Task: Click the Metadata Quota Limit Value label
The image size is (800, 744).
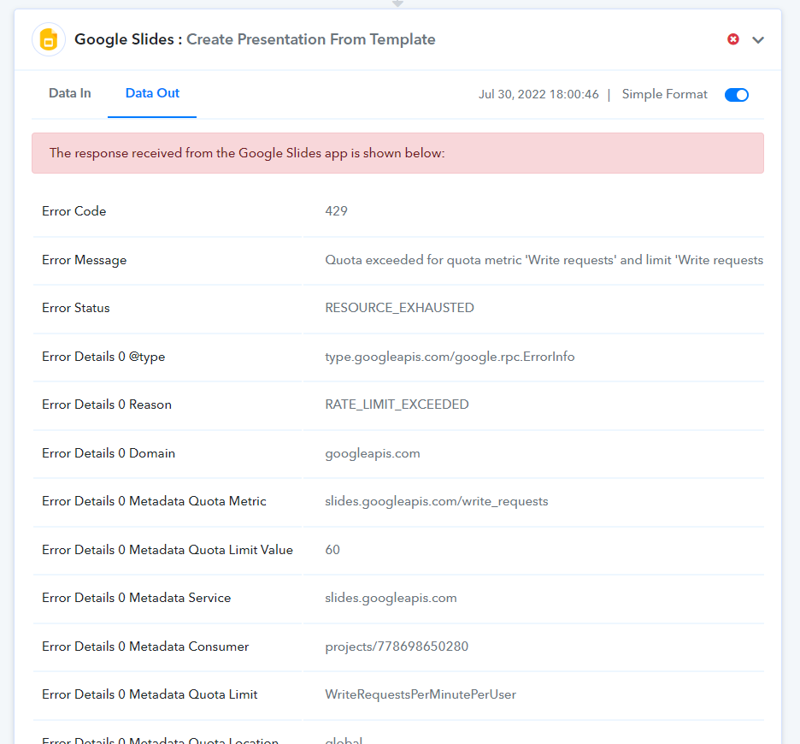Action: coord(168,550)
